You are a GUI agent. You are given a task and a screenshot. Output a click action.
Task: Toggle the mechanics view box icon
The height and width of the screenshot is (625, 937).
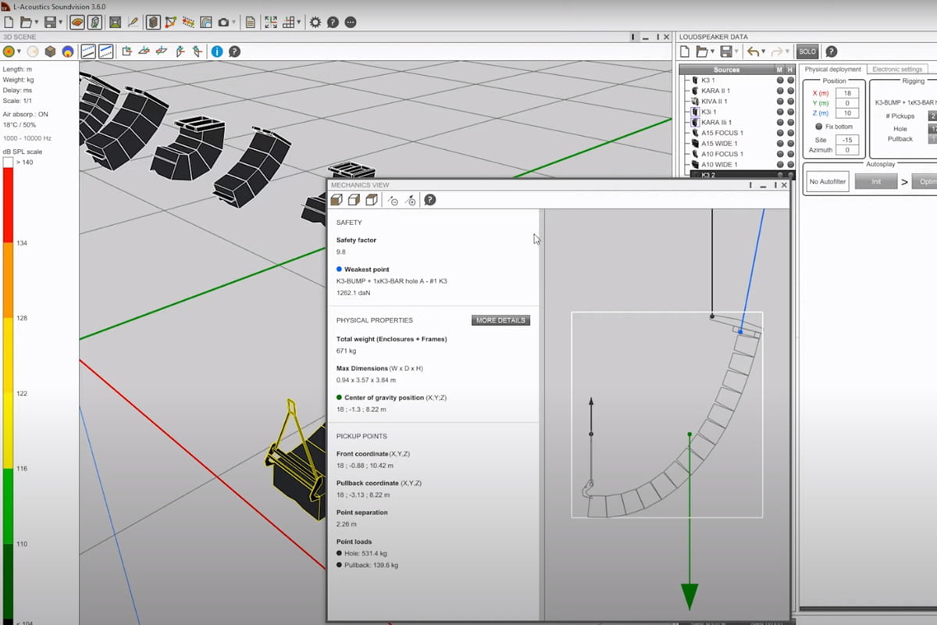click(x=153, y=22)
